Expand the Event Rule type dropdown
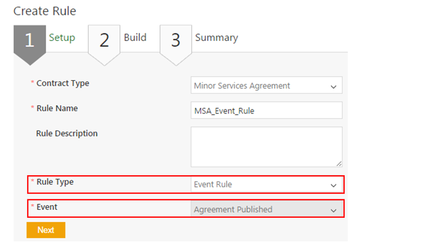 [266, 184]
